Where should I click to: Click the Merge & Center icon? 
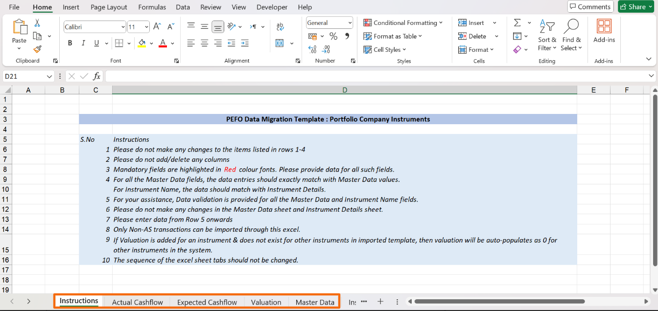click(280, 43)
